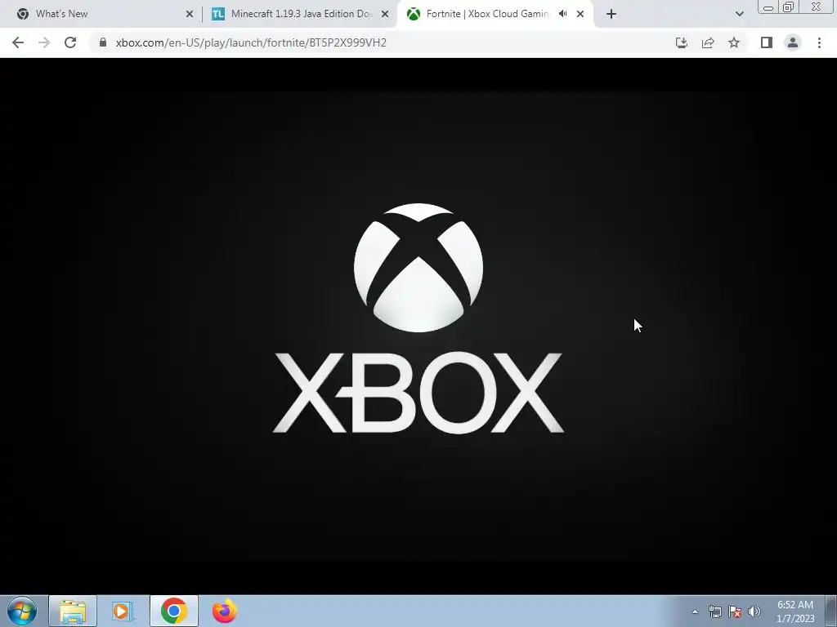Launch Windows Media Player from taskbar

click(123, 611)
